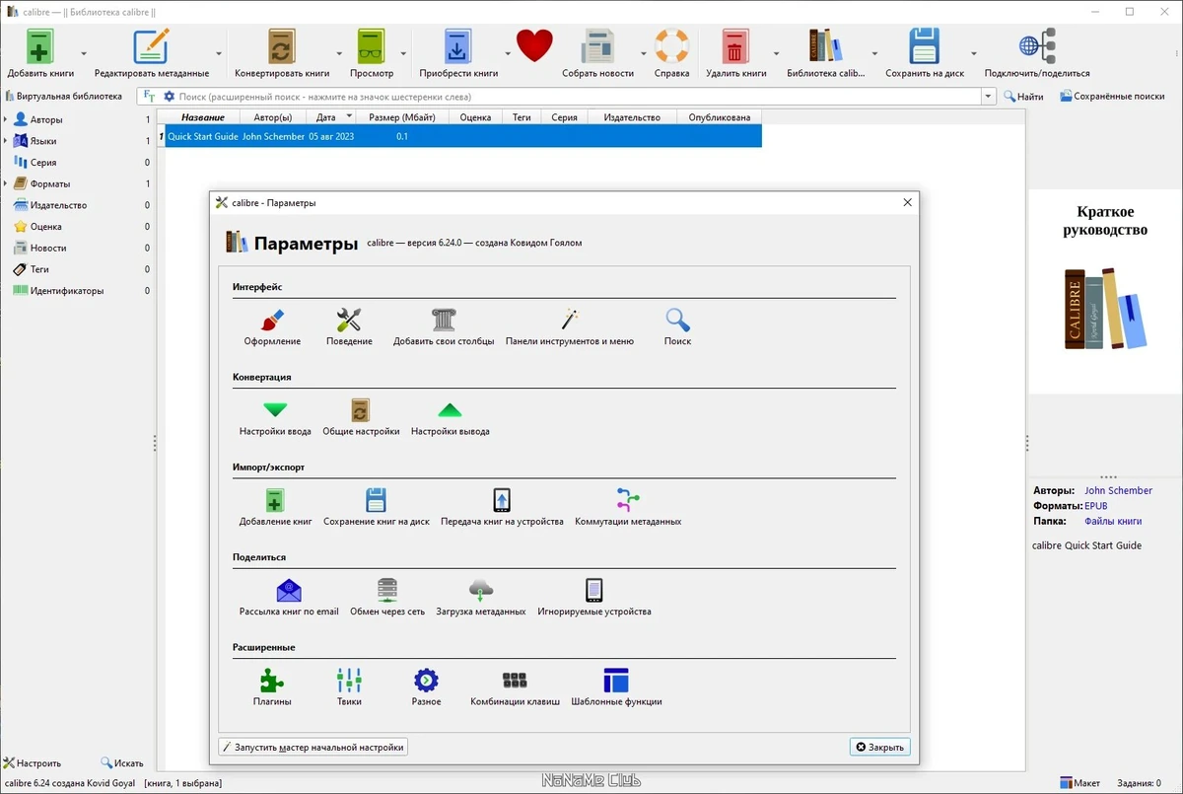Click gear icon for advanced search

coord(169,97)
